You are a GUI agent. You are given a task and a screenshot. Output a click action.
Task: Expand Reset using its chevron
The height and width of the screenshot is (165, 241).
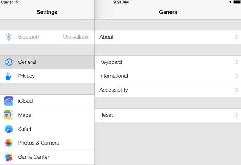[x=237, y=115]
